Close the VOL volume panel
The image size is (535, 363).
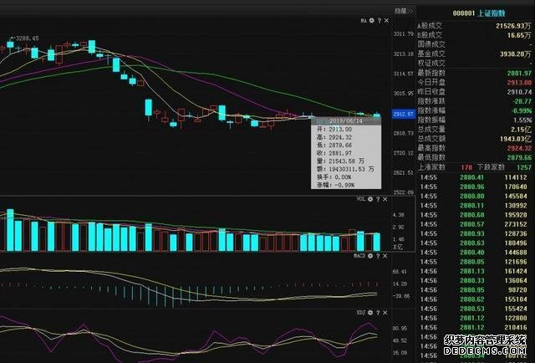click(385, 199)
